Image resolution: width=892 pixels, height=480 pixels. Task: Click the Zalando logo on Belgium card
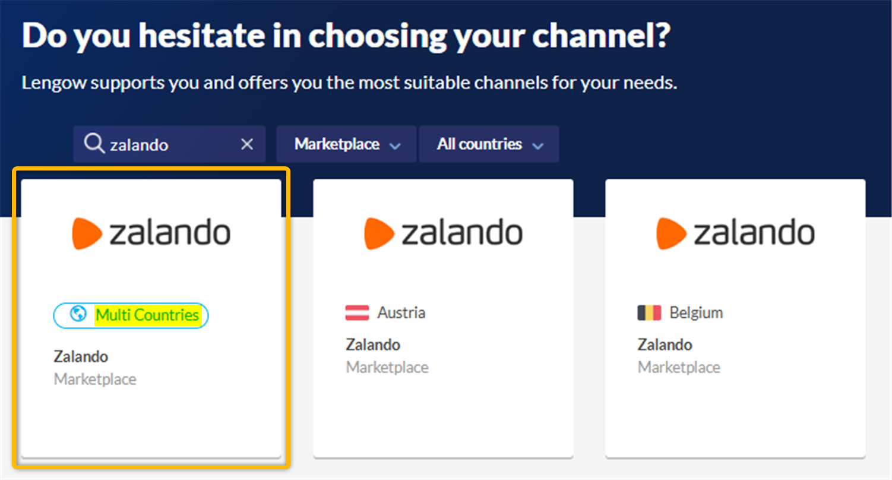click(735, 233)
